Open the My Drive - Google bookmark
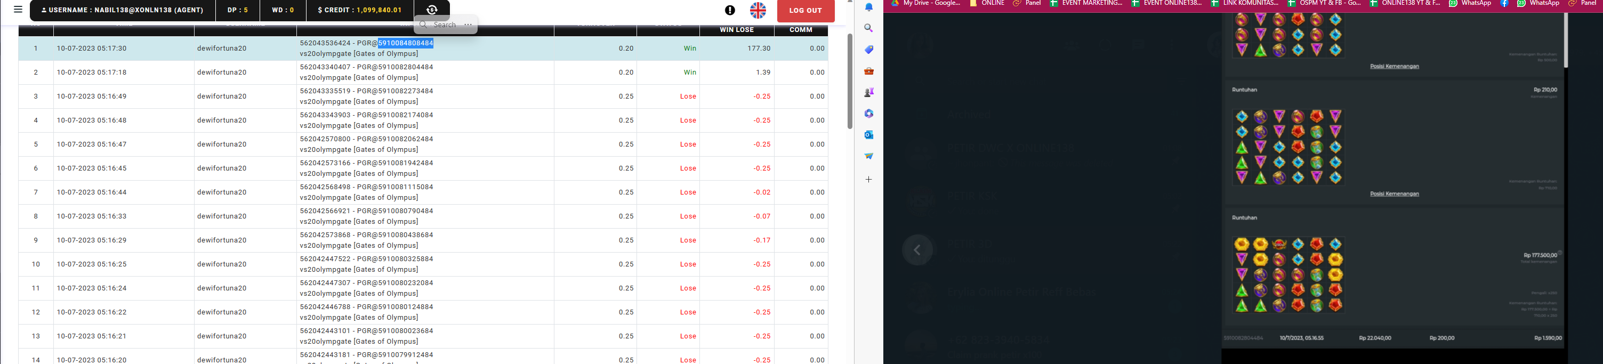The height and width of the screenshot is (364, 1603). point(925,3)
